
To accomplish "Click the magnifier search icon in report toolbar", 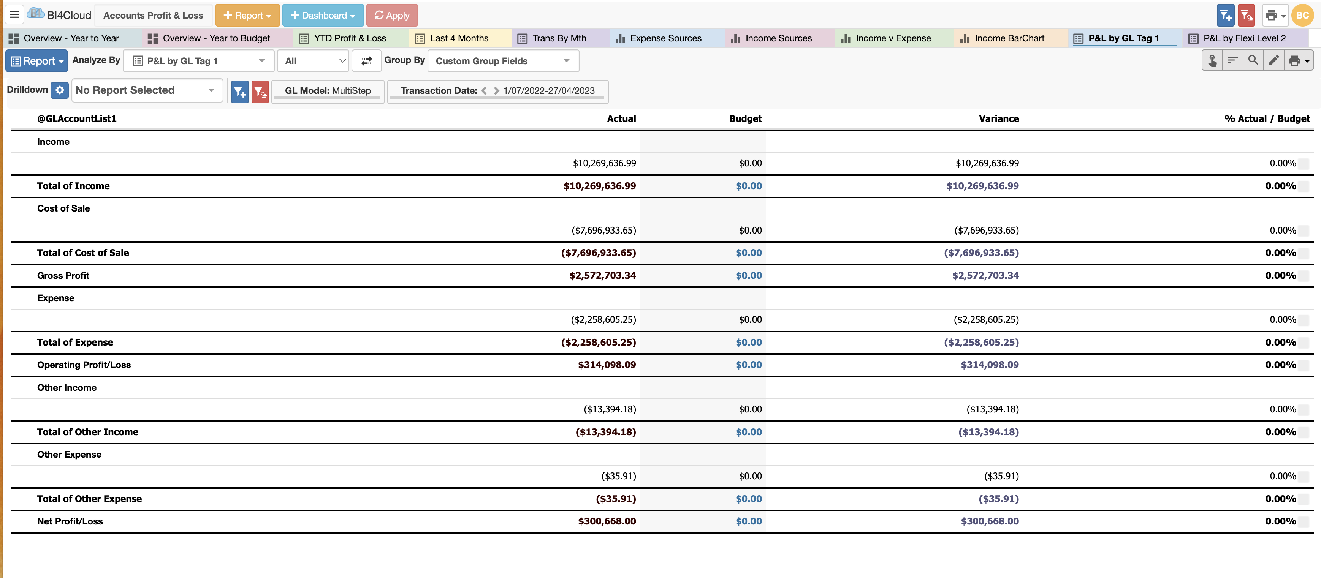I will coord(1253,60).
